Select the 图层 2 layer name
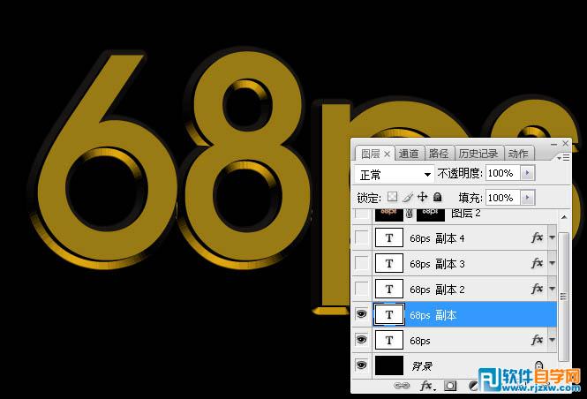Viewport: 587px width, 399px height. pyautogui.click(x=466, y=214)
